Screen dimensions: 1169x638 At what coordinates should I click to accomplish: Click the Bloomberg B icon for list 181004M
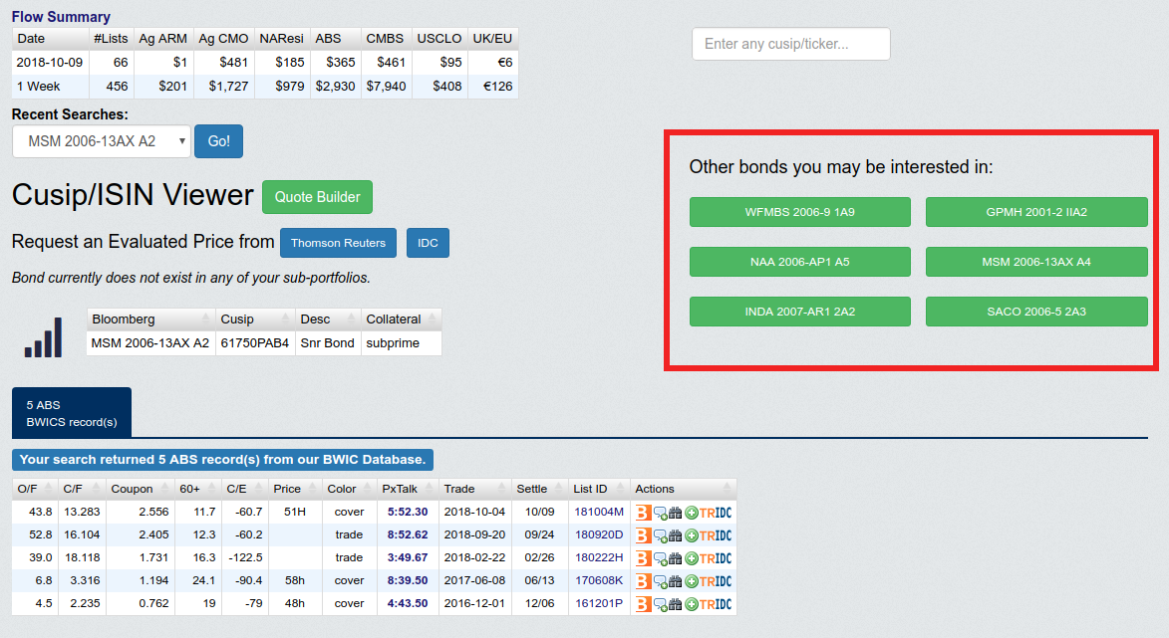coord(643,513)
